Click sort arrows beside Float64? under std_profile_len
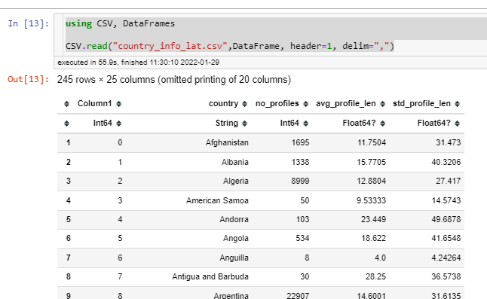Image resolution: width=487 pixels, height=299 pixels. click(x=457, y=124)
